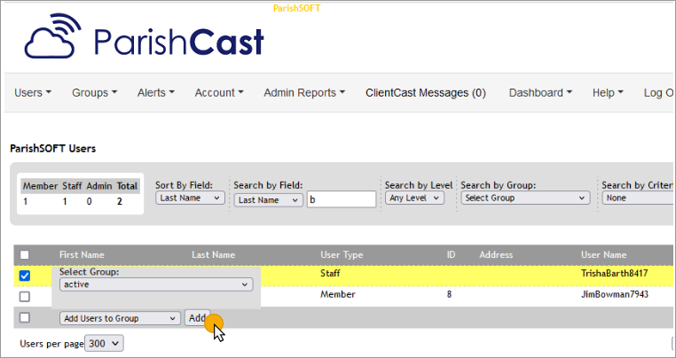Viewport: 676px width, 358px height.
Task: Sort by Last Name column header
Action: click(x=214, y=254)
